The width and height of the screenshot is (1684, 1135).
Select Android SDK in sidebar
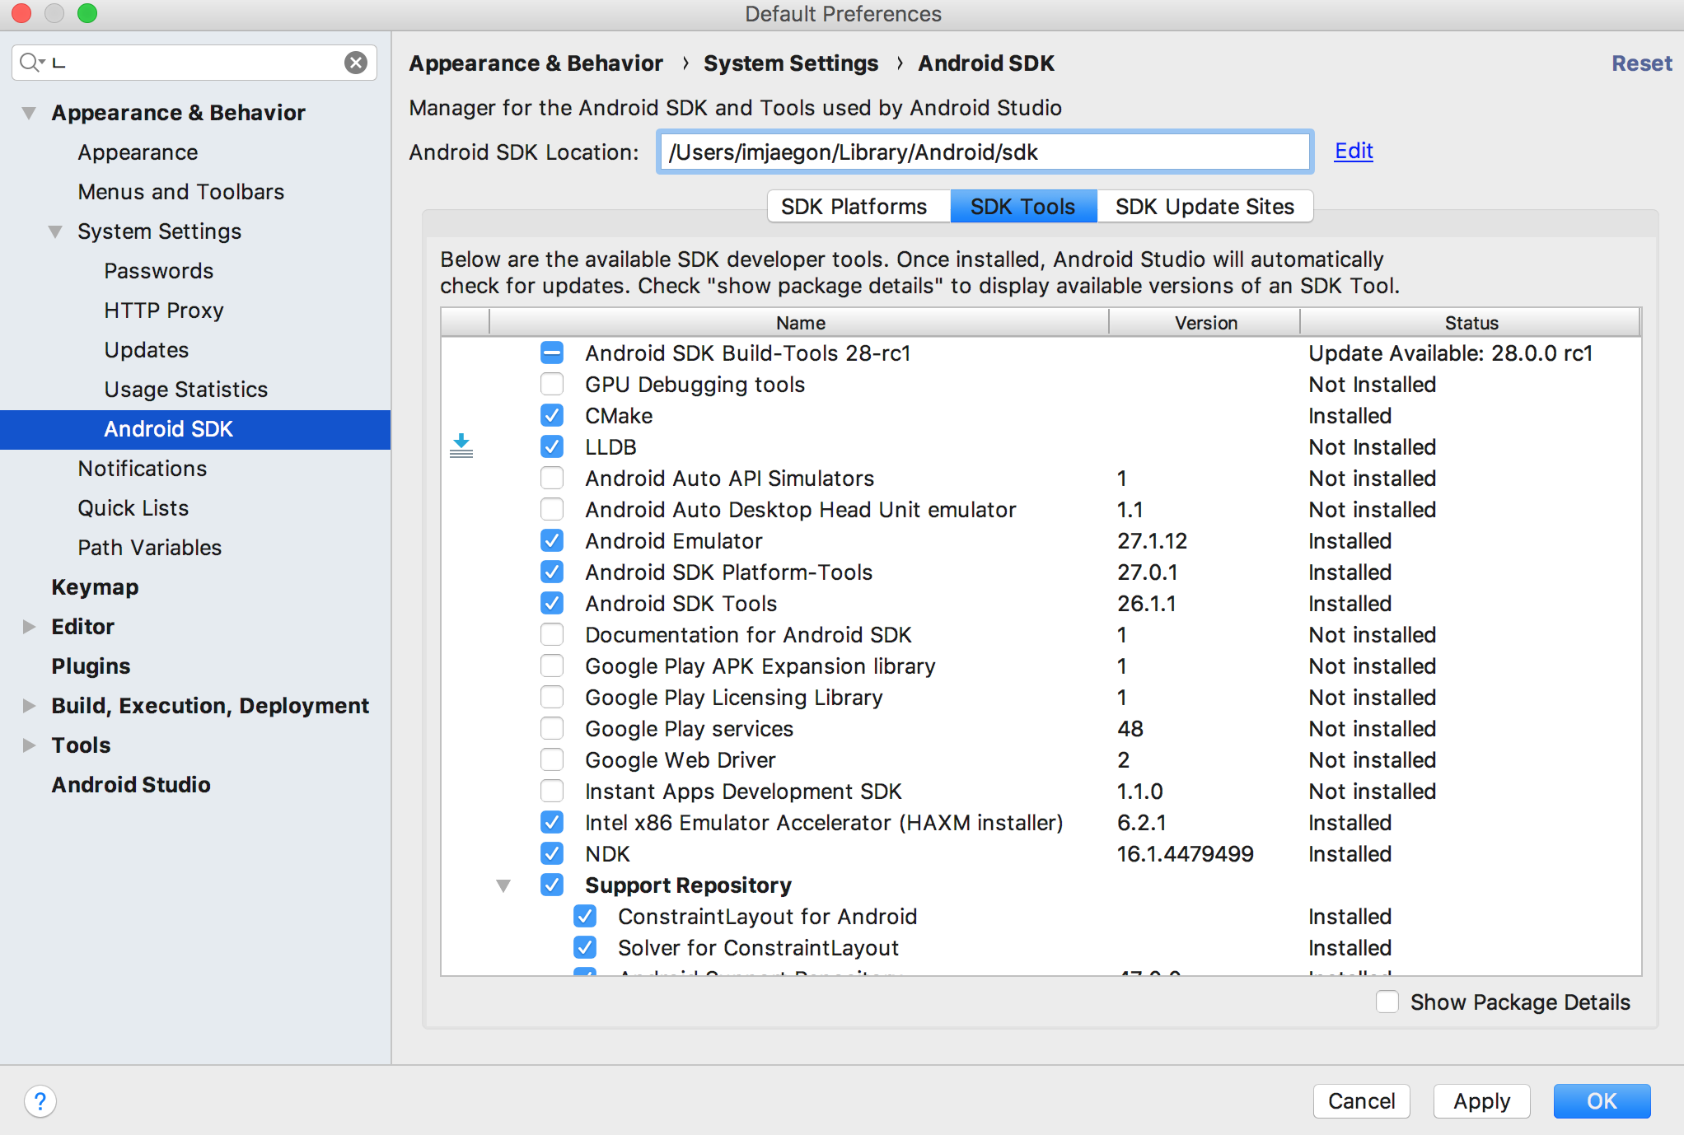[195, 429]
